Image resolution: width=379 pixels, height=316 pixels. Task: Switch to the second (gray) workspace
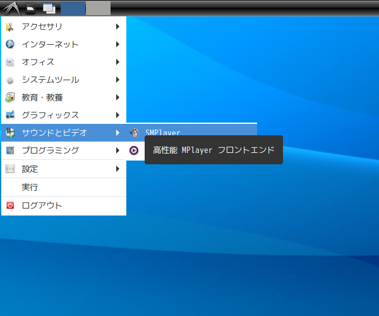(x=99, y=8)
